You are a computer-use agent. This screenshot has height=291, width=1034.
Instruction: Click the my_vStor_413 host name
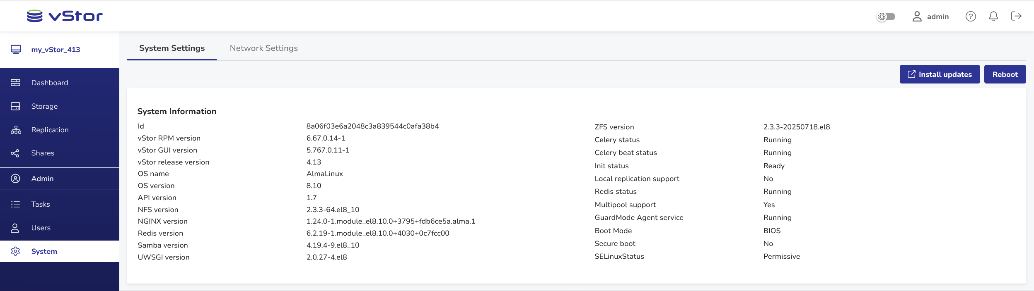tap(56, 50)
